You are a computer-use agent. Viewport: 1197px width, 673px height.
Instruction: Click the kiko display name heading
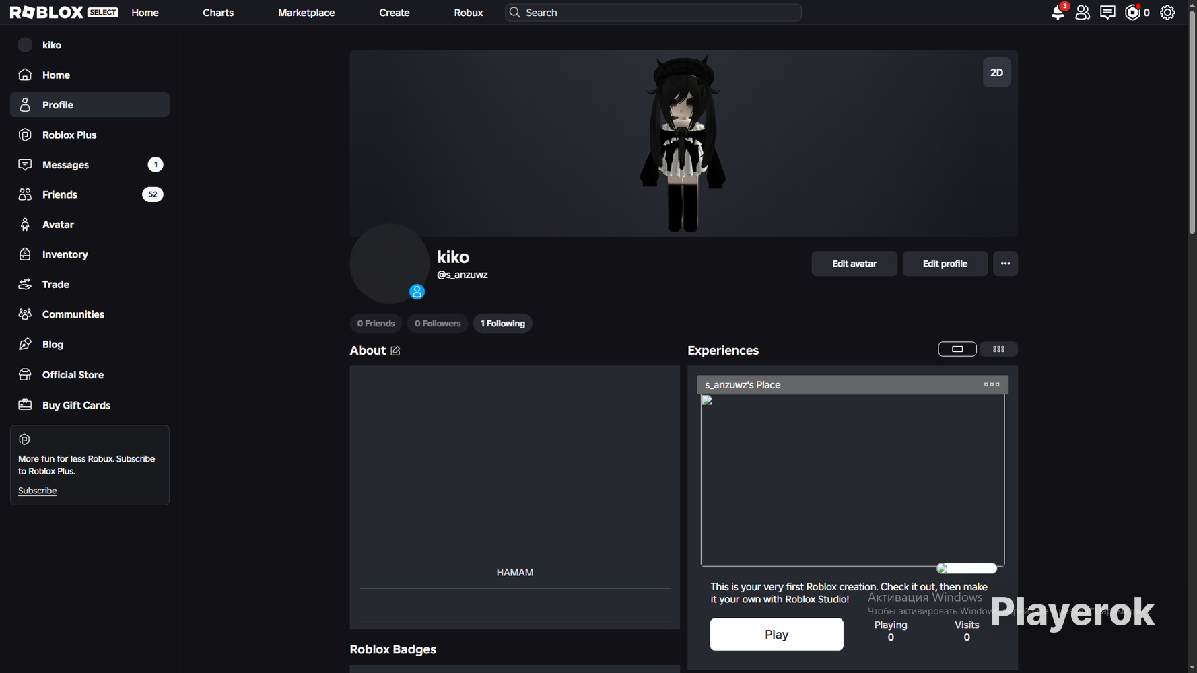[453, 257]
